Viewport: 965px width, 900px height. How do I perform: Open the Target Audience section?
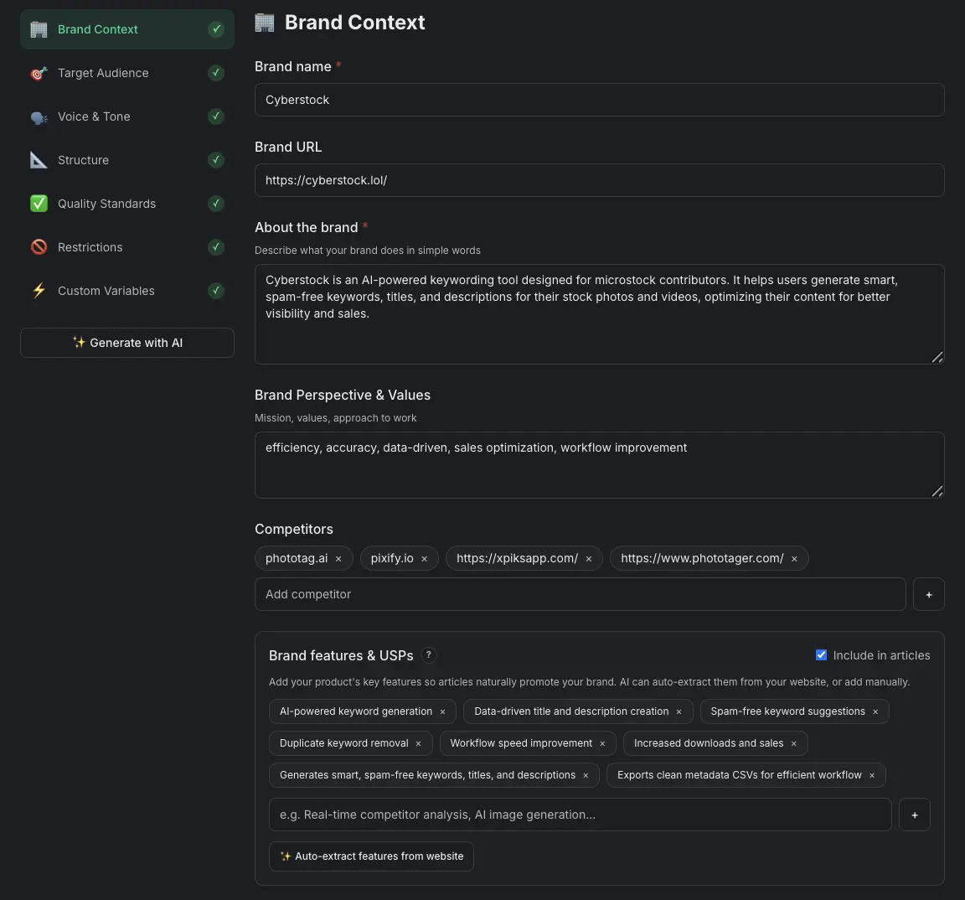pyautogui.click(x=126, y=73)
